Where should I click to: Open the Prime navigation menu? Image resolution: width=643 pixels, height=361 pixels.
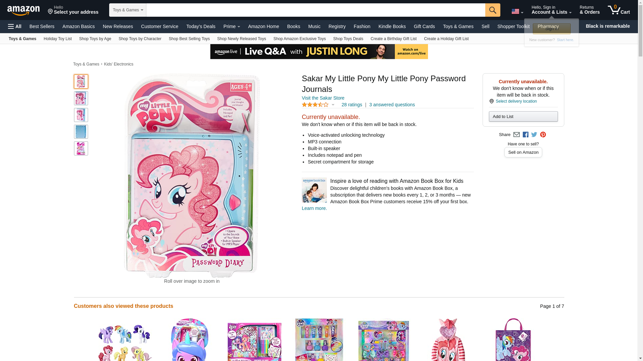(232, 26)
